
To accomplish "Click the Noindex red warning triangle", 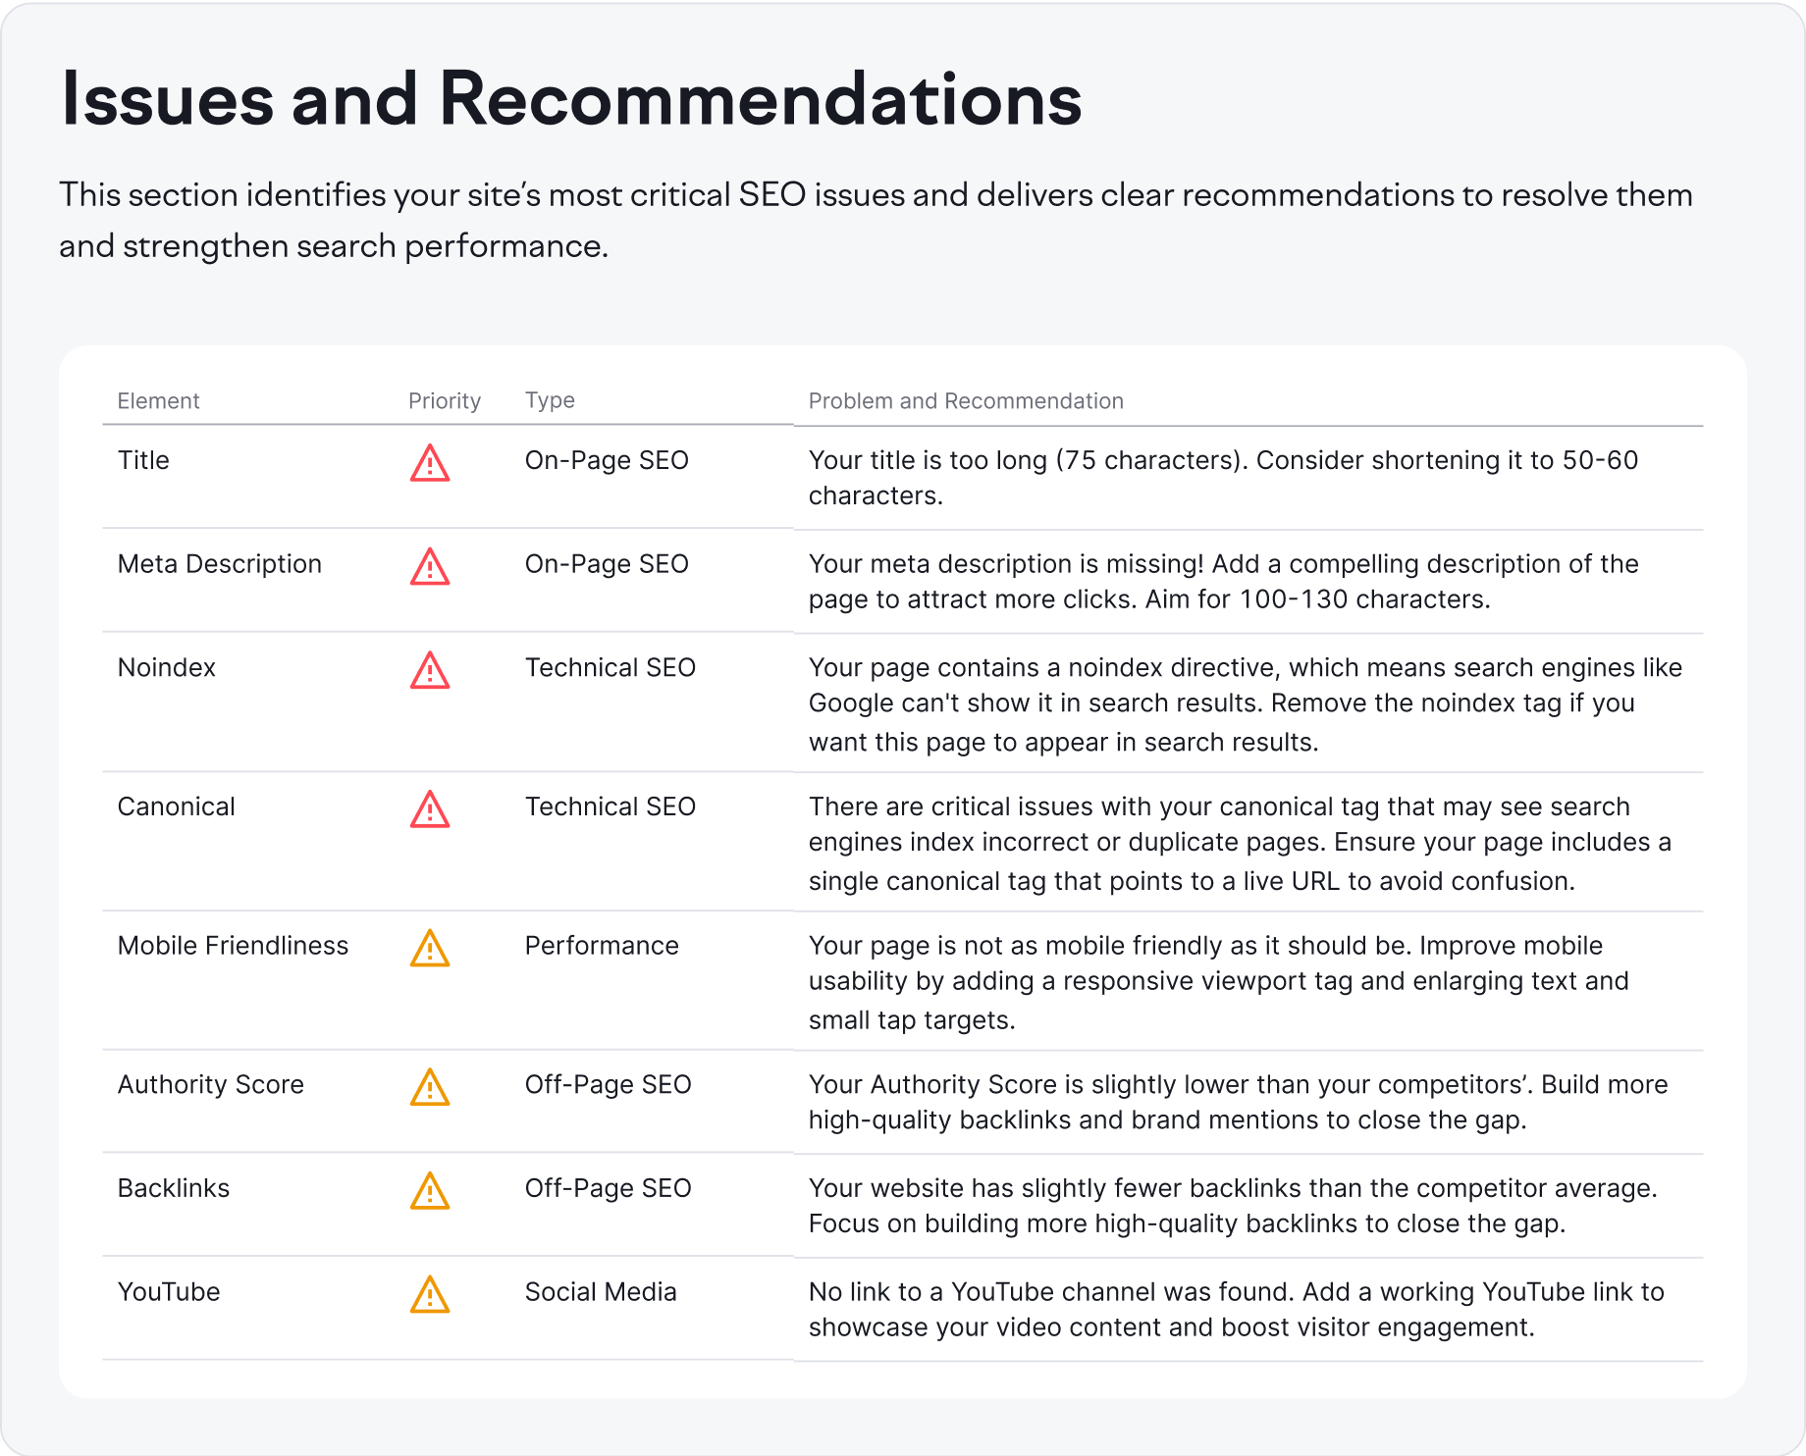I will (x=430, y=671).
